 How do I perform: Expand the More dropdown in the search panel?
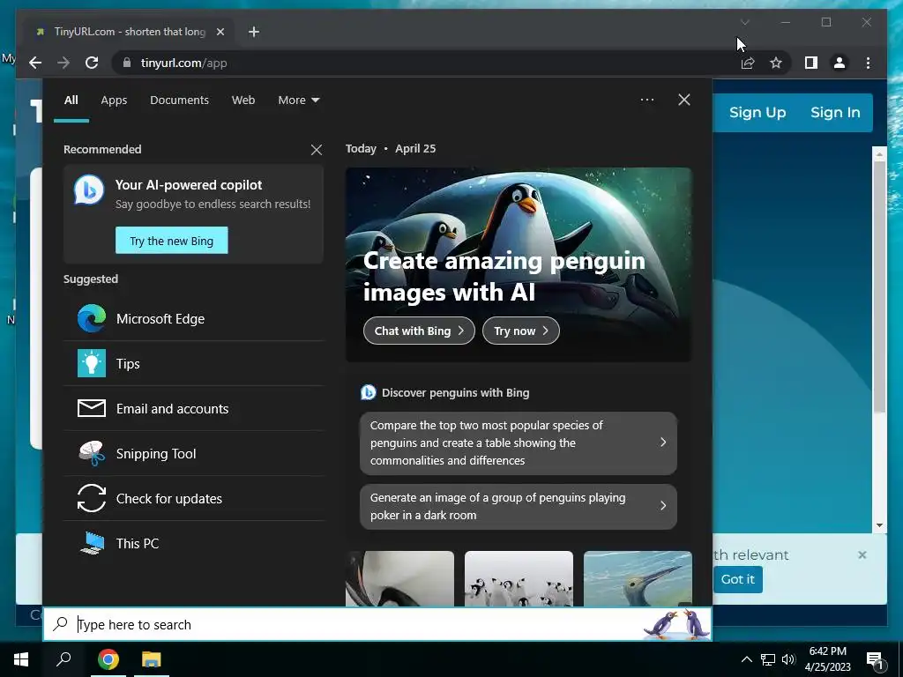pos(298,100)
